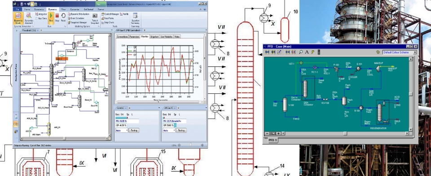431x176 pixels.
Task: Open the Control Manager tool
Action: [x=110, y=14]
